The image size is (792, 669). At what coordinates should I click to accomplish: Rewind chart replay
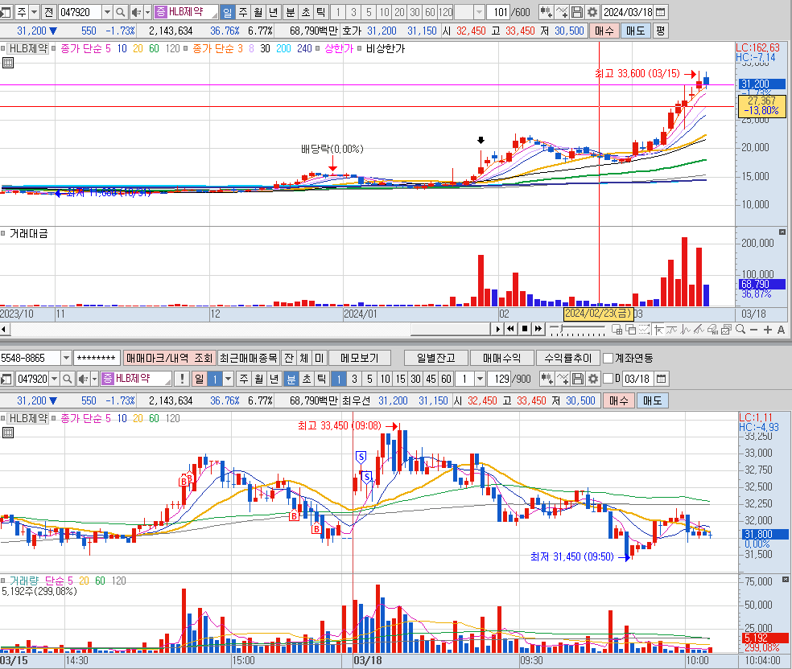pyautogui.click(x=510, y=329)
